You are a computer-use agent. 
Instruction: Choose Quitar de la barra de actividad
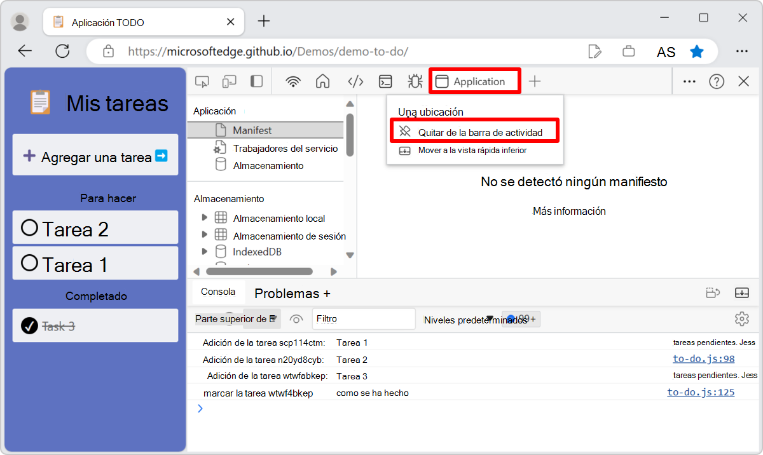(x=474, y=132)
